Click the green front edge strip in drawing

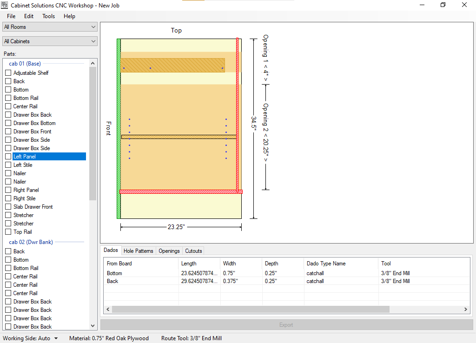click(x=119, y=128)
